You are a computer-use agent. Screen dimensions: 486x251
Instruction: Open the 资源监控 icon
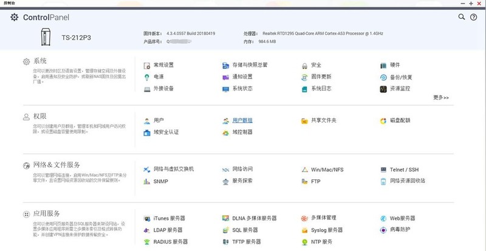[x=383, y=89]
